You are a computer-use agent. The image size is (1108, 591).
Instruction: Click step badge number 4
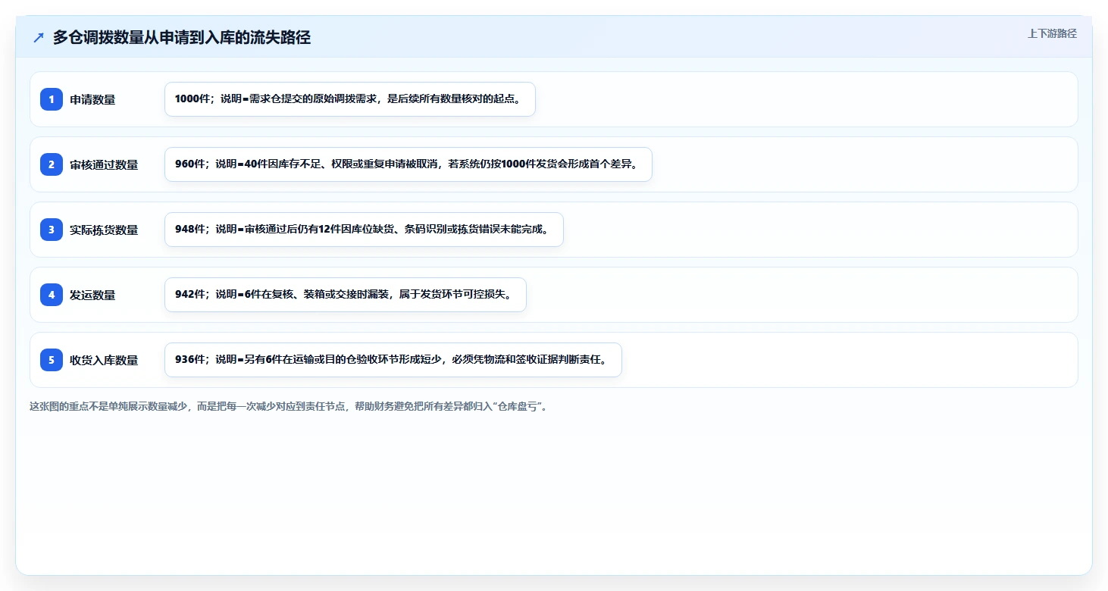coord(52,295)
